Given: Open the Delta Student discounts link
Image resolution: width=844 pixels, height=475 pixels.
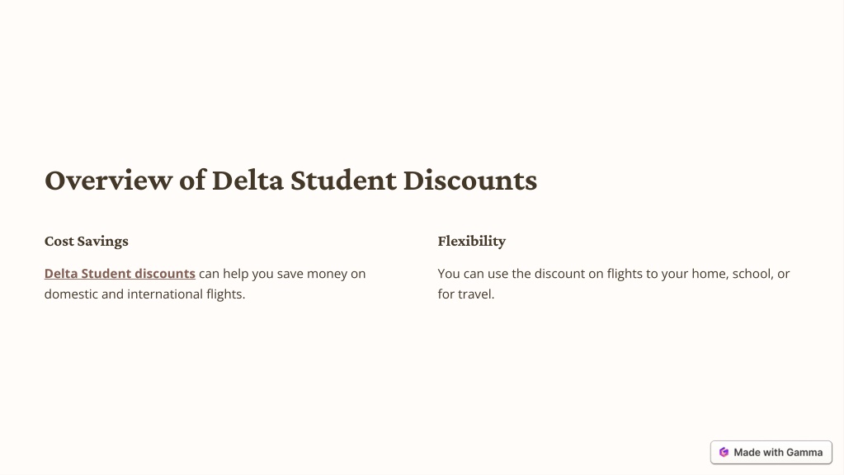Looking at the screenshot, I should click(x=120, y=273).
